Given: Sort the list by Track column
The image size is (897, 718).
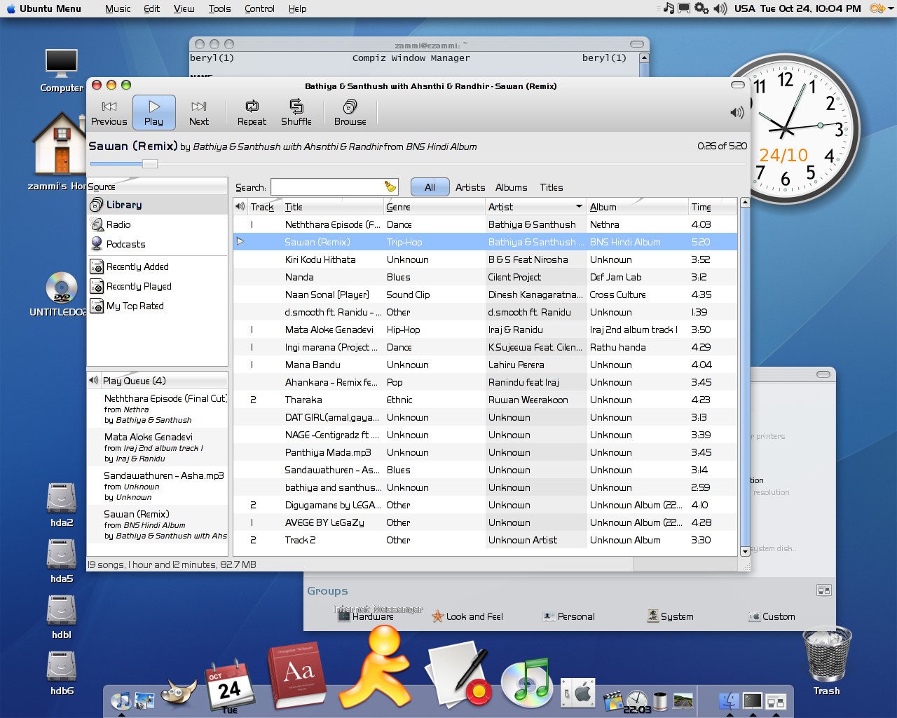Looking at the screenshot, I should point(264,207).
